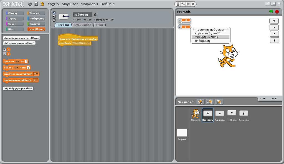Open the Τελεστές block category
The width and height of the screenshot is (284, 164).
36,24
